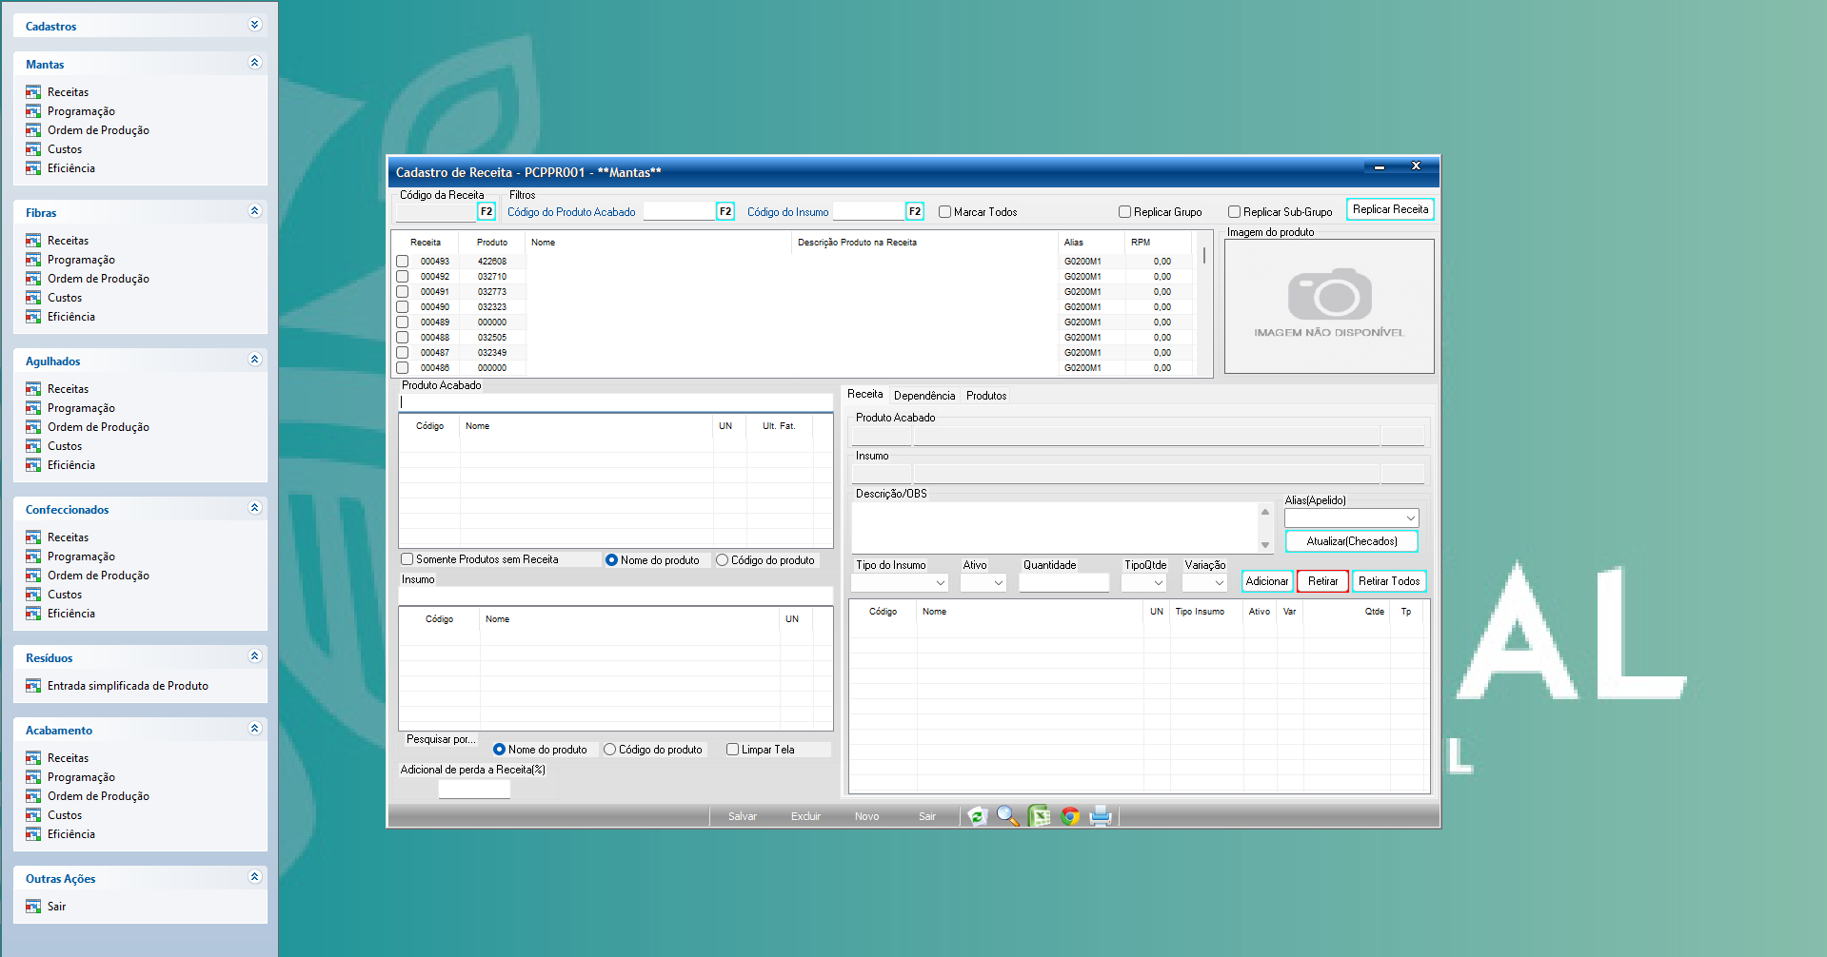Click the magnifying glass search icon

1007,816
